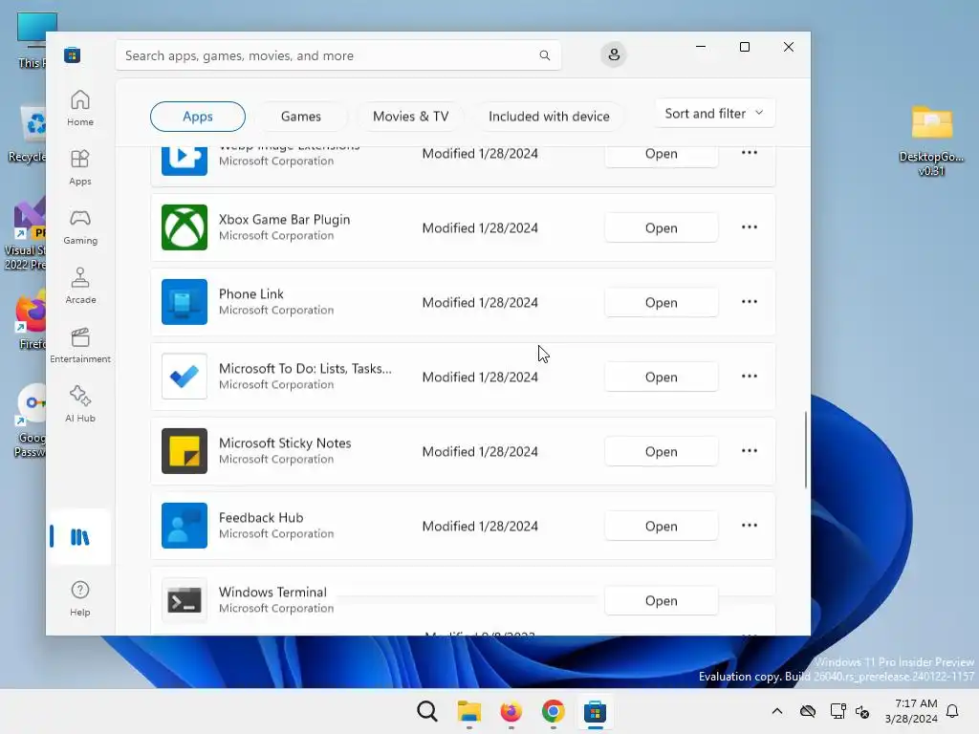Click the Windows Terminal app icon
Screen dimensions: 979x734
pyautogui.click(x=185, y=600)
